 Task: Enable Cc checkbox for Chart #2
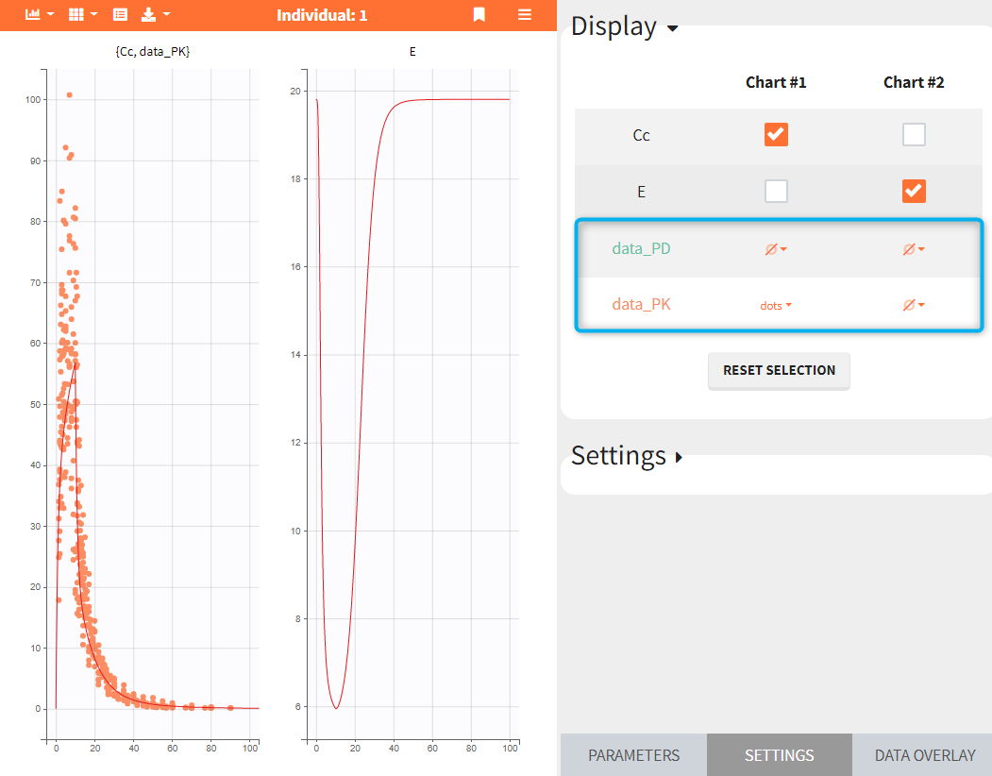[914, 135]
